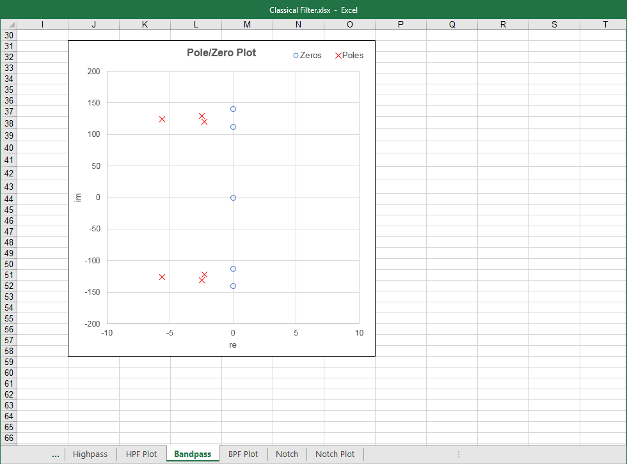This screenshot has height=464, width=627.
Task: Click the Poles legend entry
Action: click(352, 56)
